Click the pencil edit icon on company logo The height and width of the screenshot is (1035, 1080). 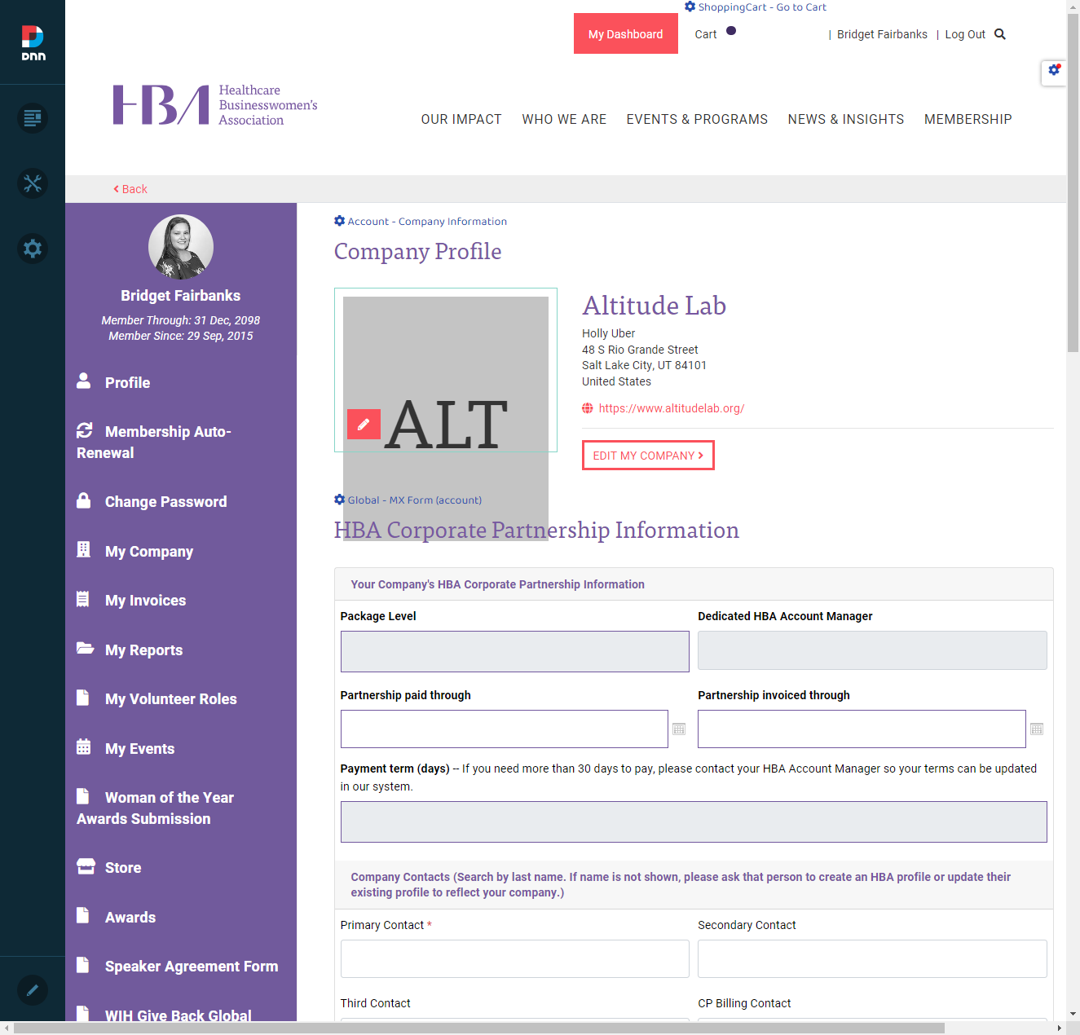point(364,424)
